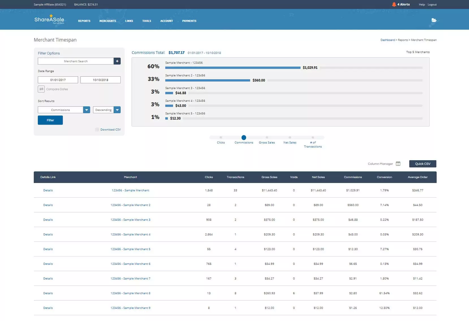
Task: Click the ShareASale logo
Action: point(49,20)
